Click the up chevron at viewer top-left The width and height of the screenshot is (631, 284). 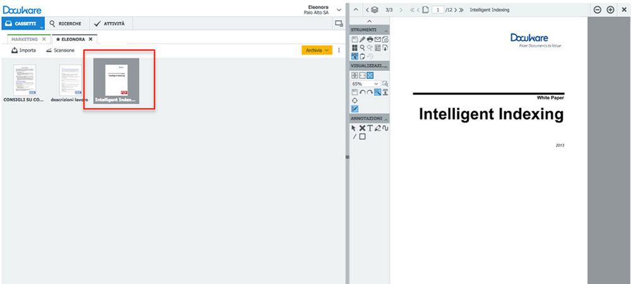tap(356, 9)
